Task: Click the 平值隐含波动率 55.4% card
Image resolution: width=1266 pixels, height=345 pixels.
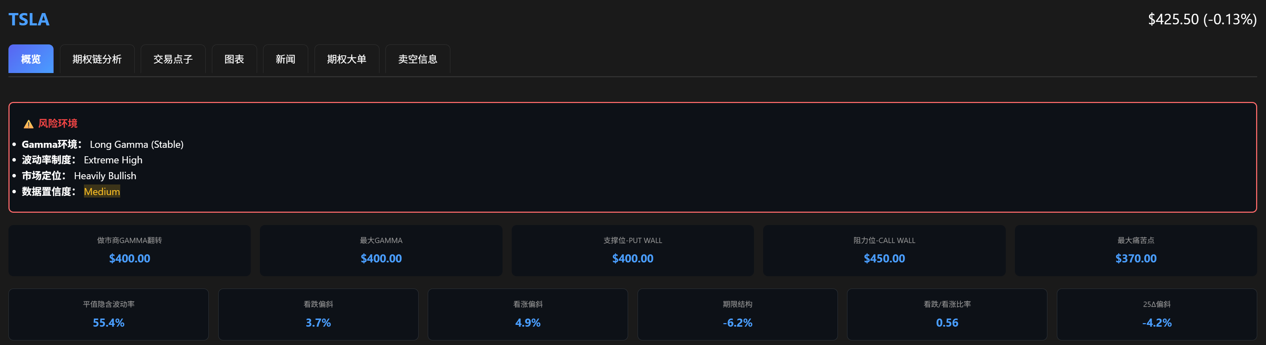Action: [109, 315]
